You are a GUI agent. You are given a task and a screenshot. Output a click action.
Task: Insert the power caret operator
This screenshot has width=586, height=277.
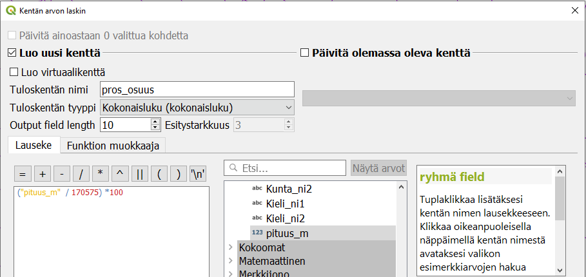click(x=121, y=175)
